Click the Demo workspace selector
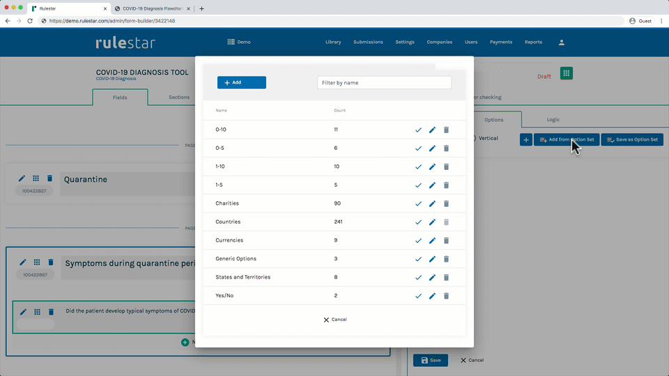This screenshot has height=376, width=669. pos(239,42)
